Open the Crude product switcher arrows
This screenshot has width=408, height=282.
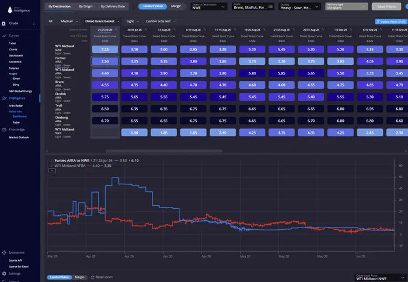tap(34, 23)
